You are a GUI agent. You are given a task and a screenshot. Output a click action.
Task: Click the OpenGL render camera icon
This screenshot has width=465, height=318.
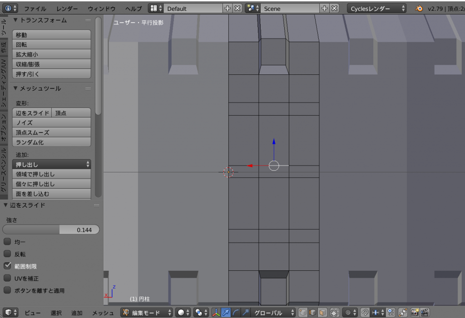[415, 313]
